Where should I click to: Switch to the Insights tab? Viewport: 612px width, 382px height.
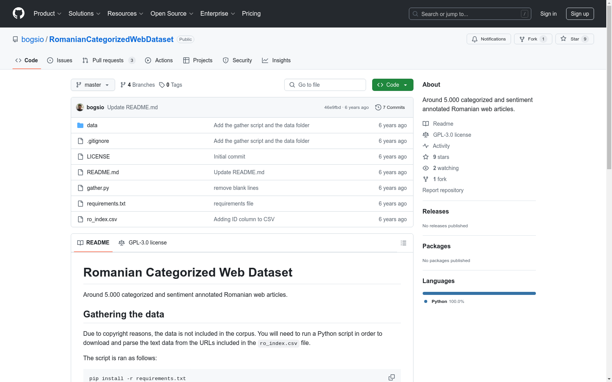pos(276,60)
